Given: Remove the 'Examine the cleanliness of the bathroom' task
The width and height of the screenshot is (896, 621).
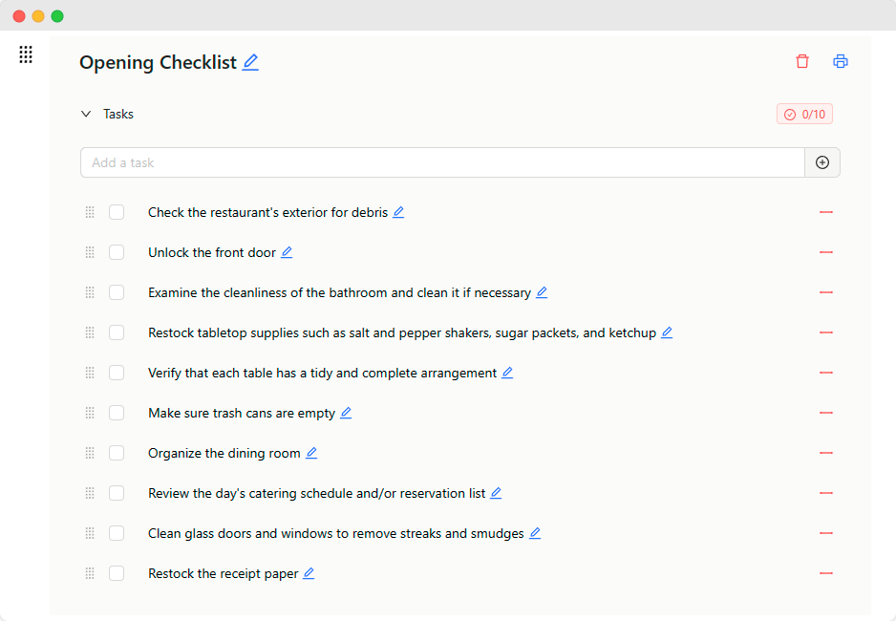Looking at the screenshot, I should click(826, 292).
